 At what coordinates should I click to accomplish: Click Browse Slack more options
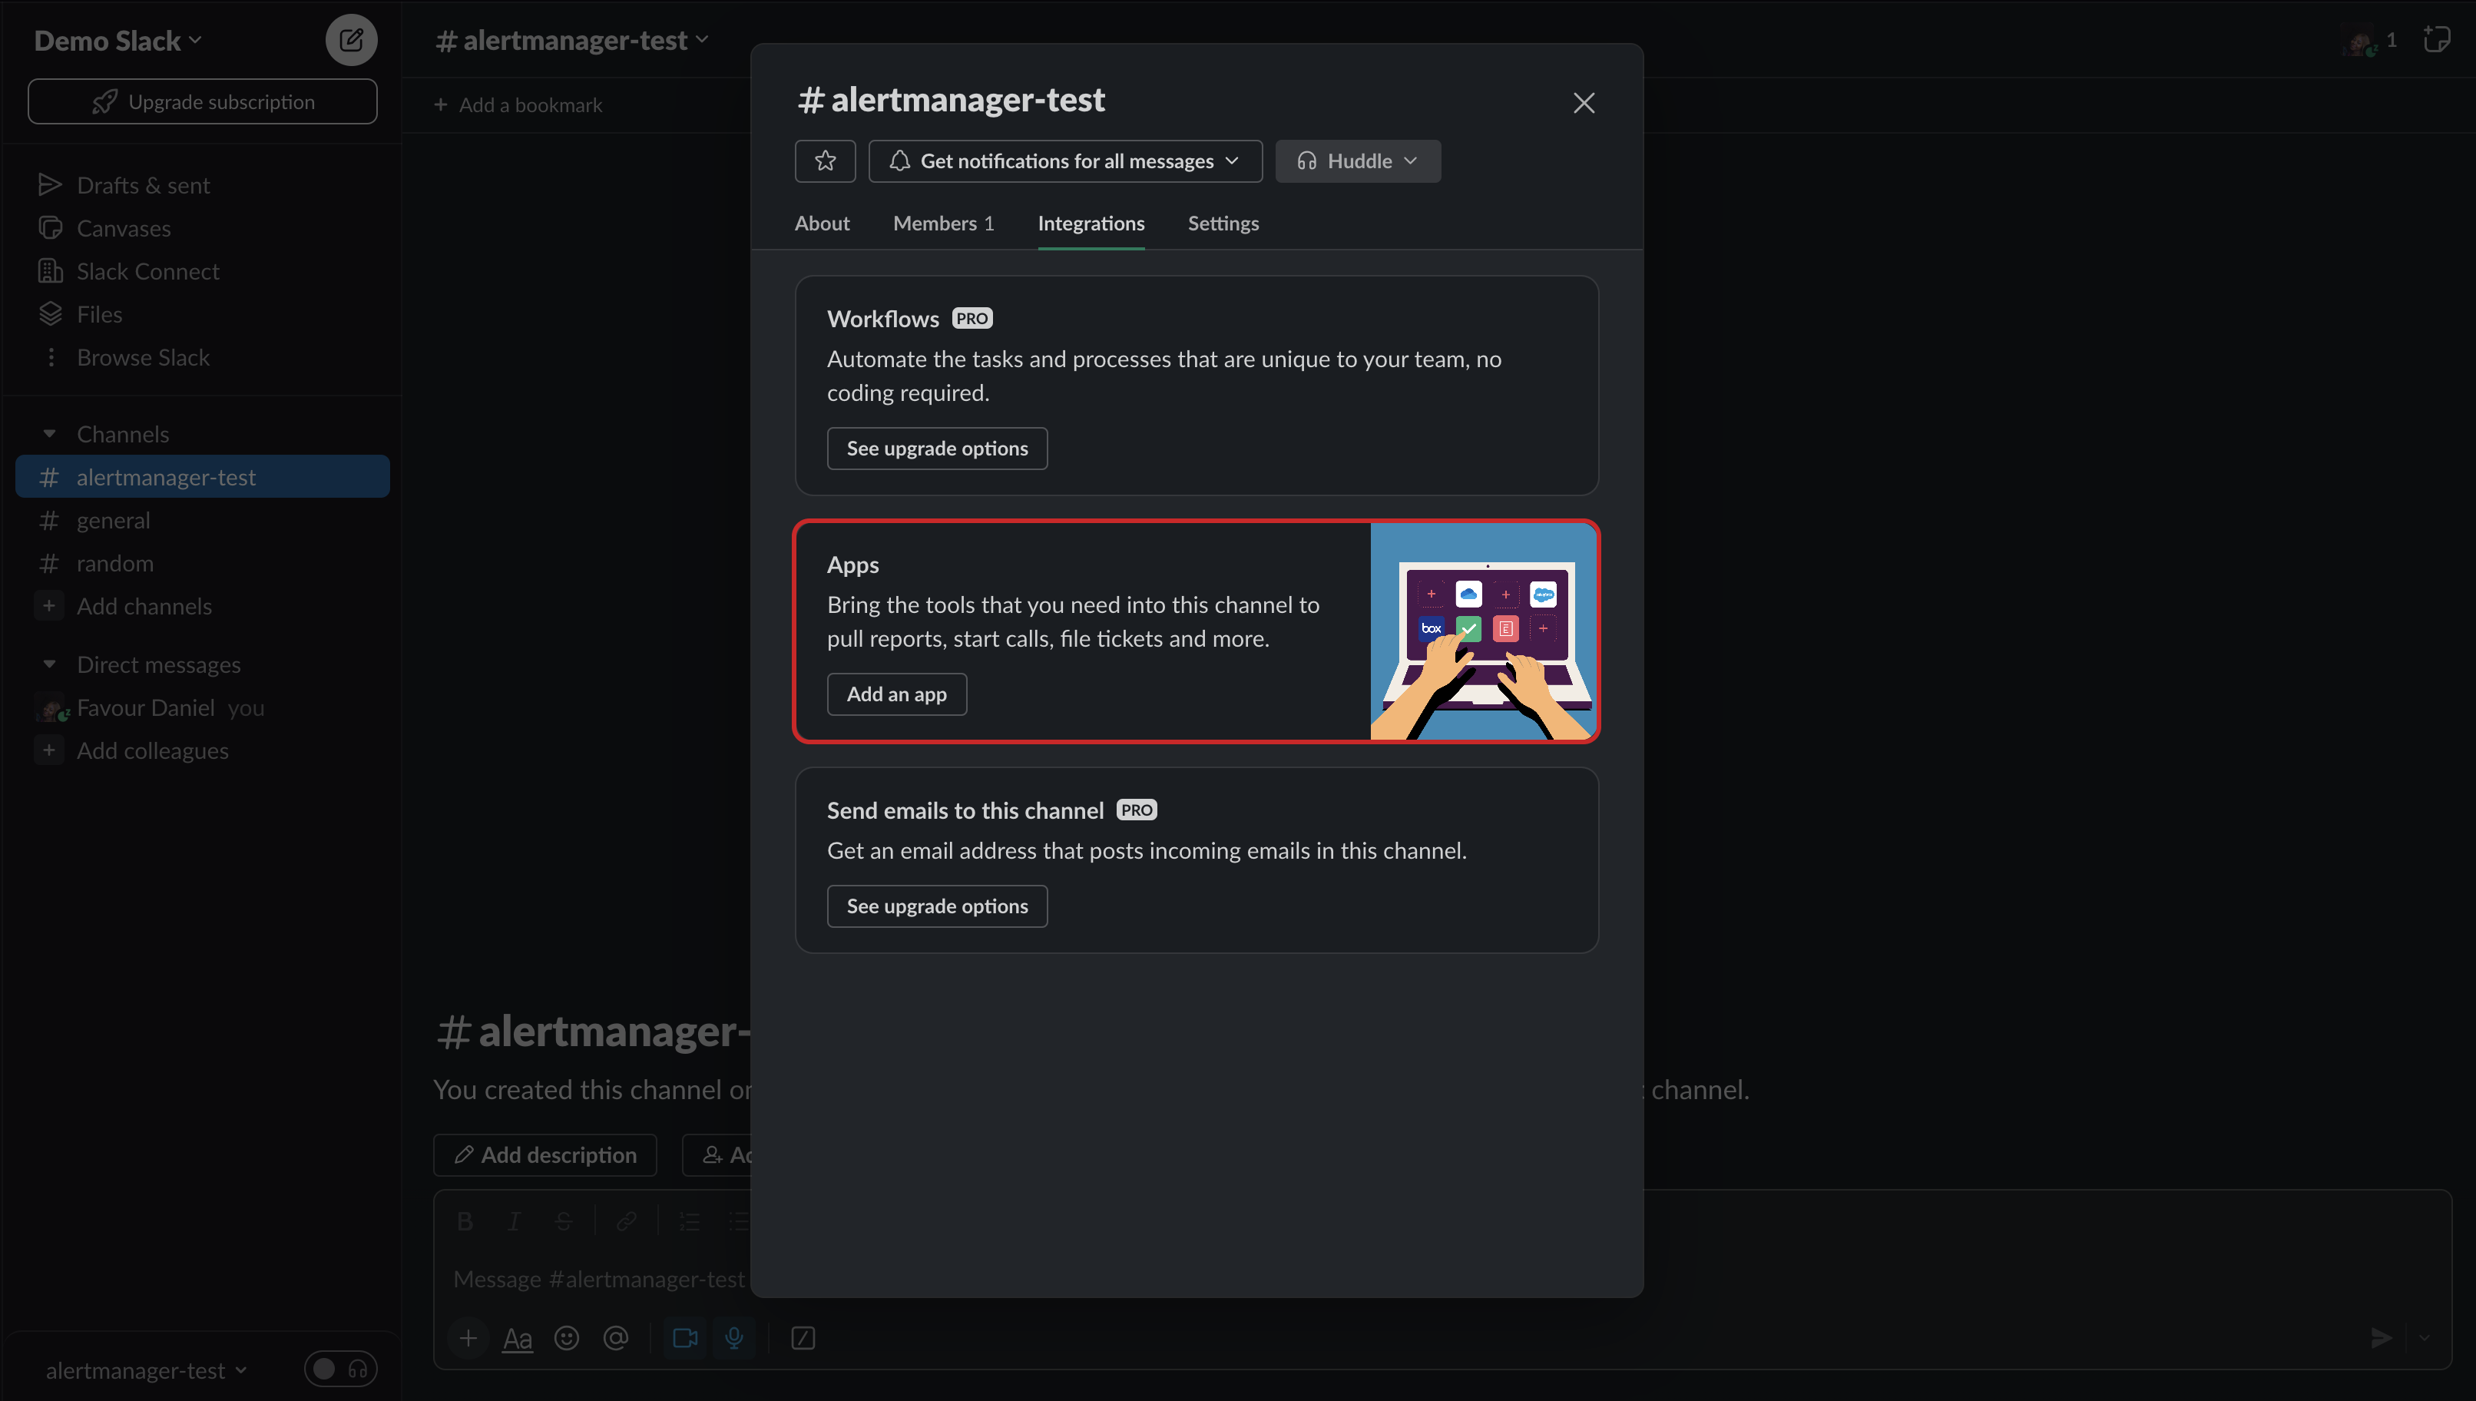point(202,358)
